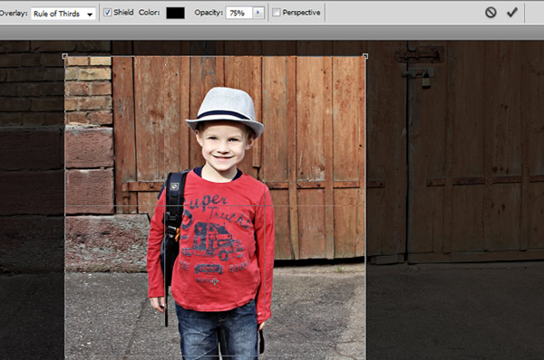Enable the Perspective checkbox

277,13
